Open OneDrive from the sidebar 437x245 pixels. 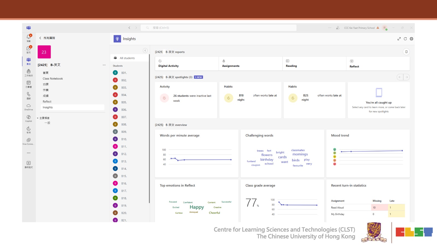[28, 106]
